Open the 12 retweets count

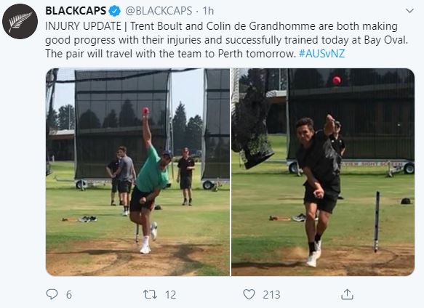(x=170, y=295)
